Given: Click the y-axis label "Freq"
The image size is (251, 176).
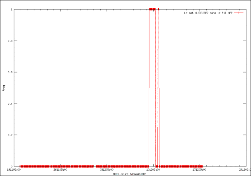Looking at the screenshot, I should [4, 88].
